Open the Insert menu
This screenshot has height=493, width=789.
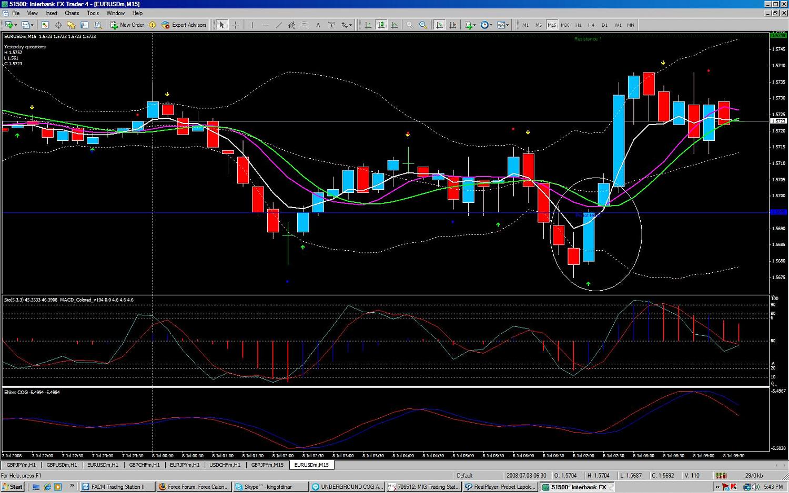tap(52, 13)
